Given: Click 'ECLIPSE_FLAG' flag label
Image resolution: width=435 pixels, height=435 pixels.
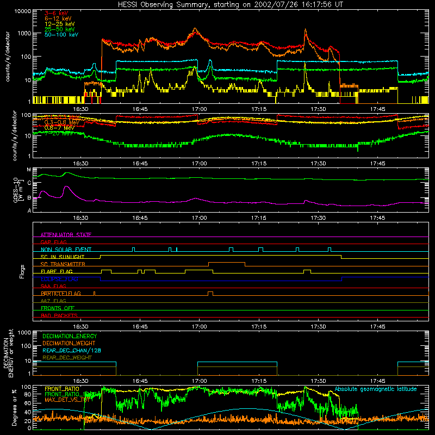Looking at the screenshot, I should coord(59,279).
